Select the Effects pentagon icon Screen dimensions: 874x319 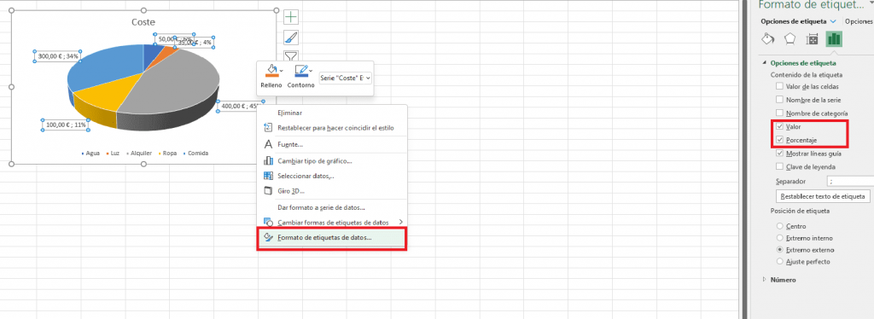[x=790, y=39]
